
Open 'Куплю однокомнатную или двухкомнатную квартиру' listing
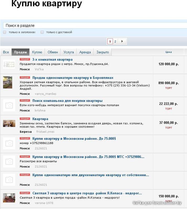91,175
